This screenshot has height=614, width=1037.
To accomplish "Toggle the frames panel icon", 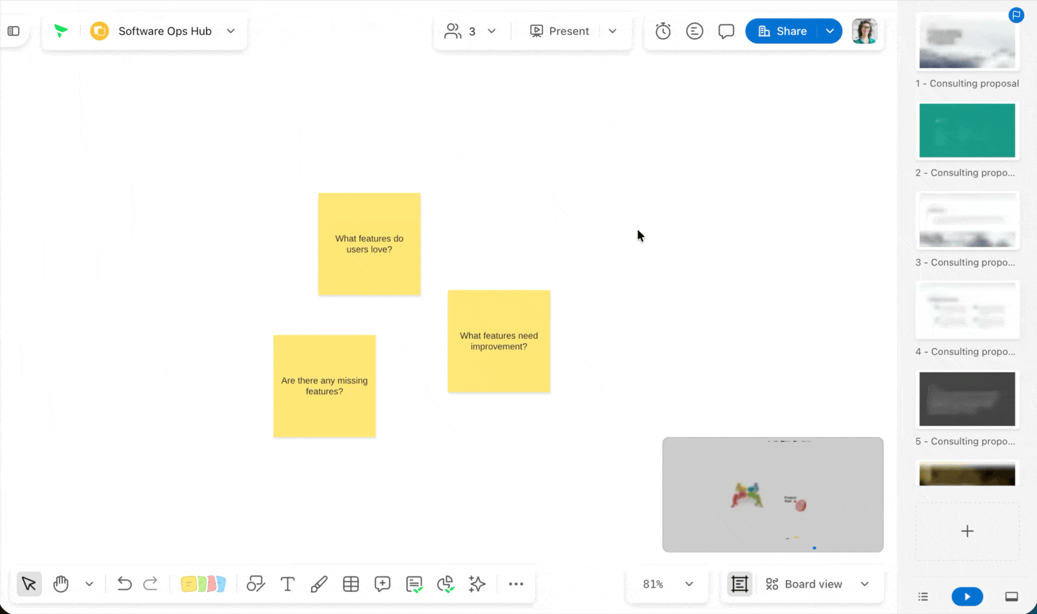I will [x=740, y=584].
